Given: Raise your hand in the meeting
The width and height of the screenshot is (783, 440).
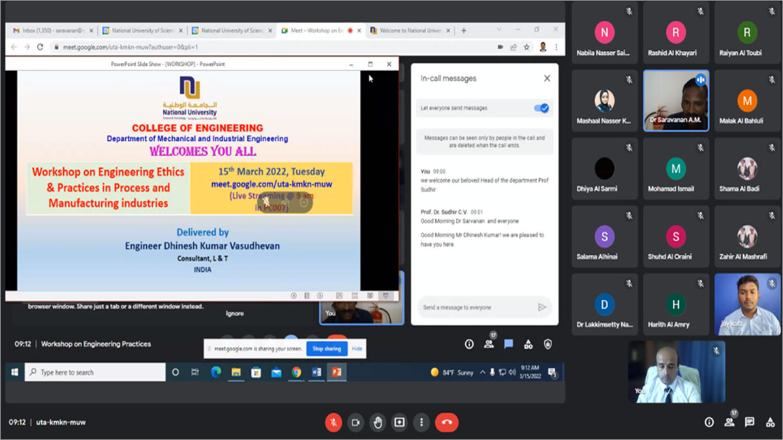Looking at the screenshot, I should (378, 422).
